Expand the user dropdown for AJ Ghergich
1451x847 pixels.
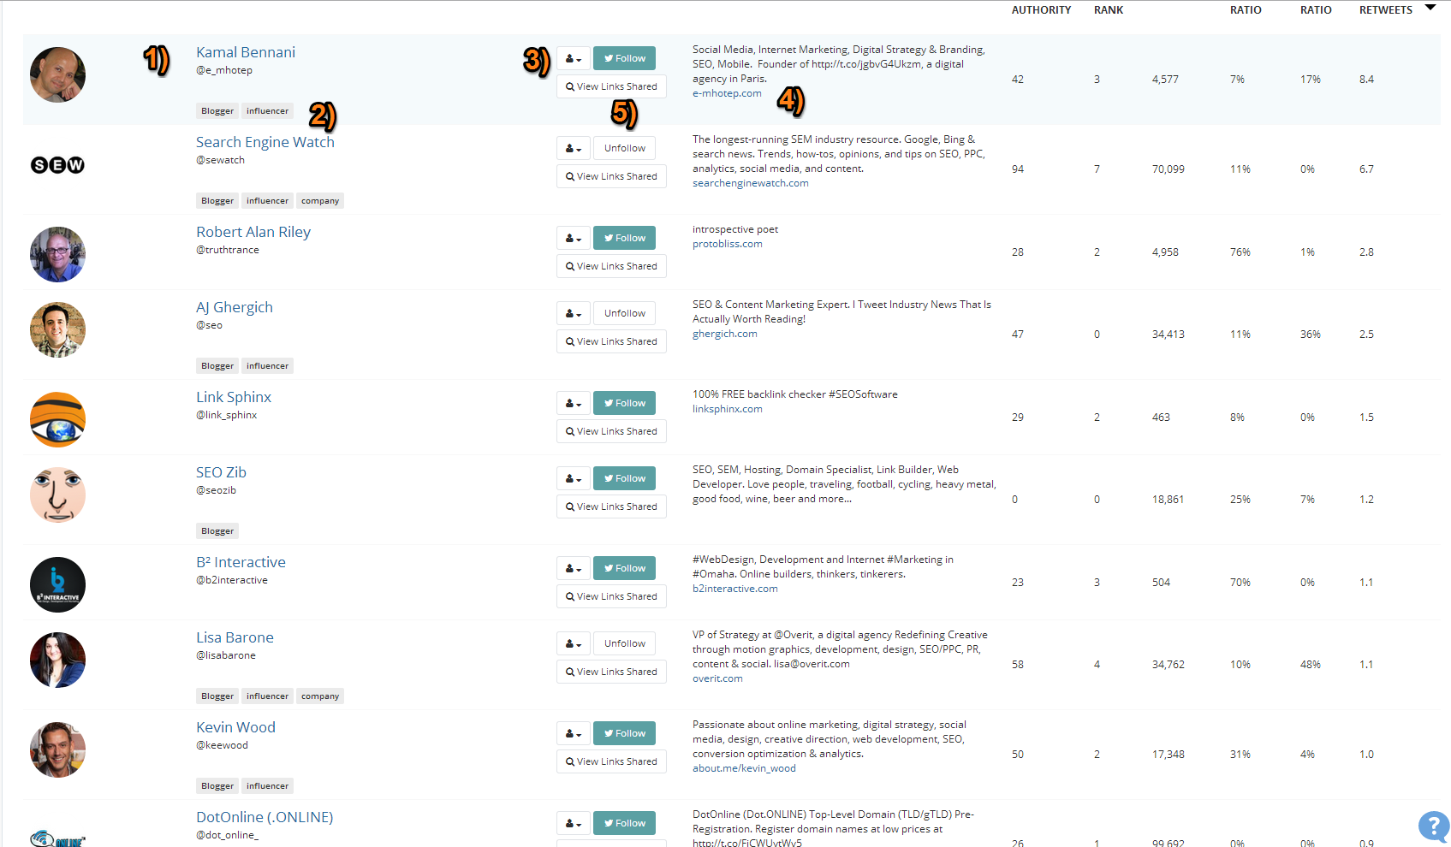tap(573, 313)
